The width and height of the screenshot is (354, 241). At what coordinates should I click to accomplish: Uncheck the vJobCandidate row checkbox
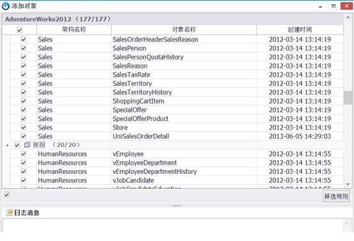pyautogui.click(x=24, y=180)
